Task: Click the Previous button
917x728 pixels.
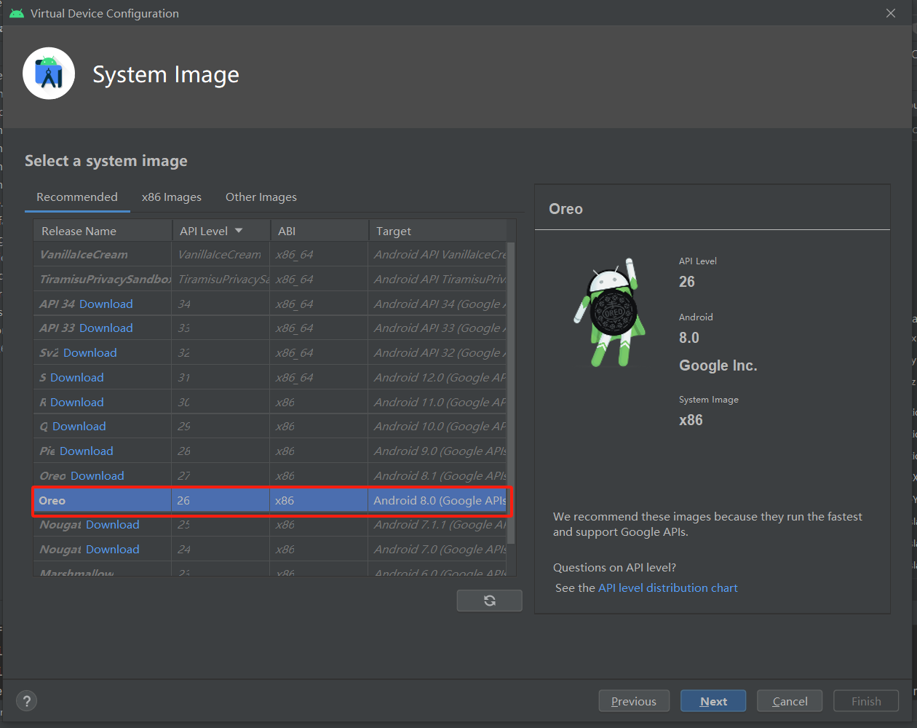Action: (634, 701)
